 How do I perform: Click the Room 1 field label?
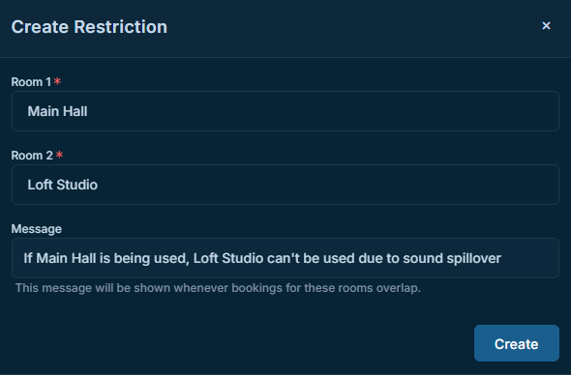(31, 82)
